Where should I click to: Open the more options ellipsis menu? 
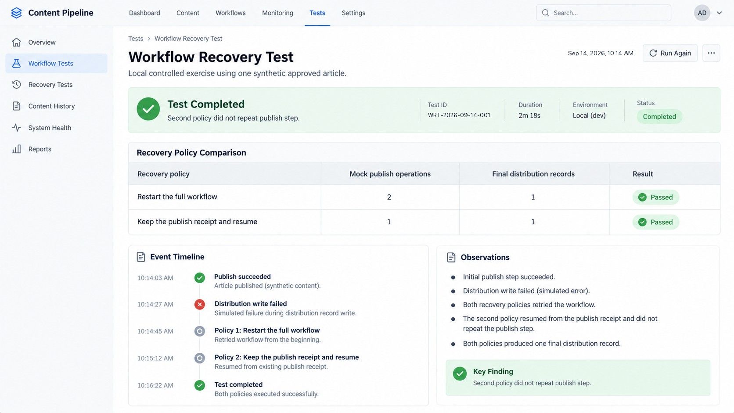711,53
